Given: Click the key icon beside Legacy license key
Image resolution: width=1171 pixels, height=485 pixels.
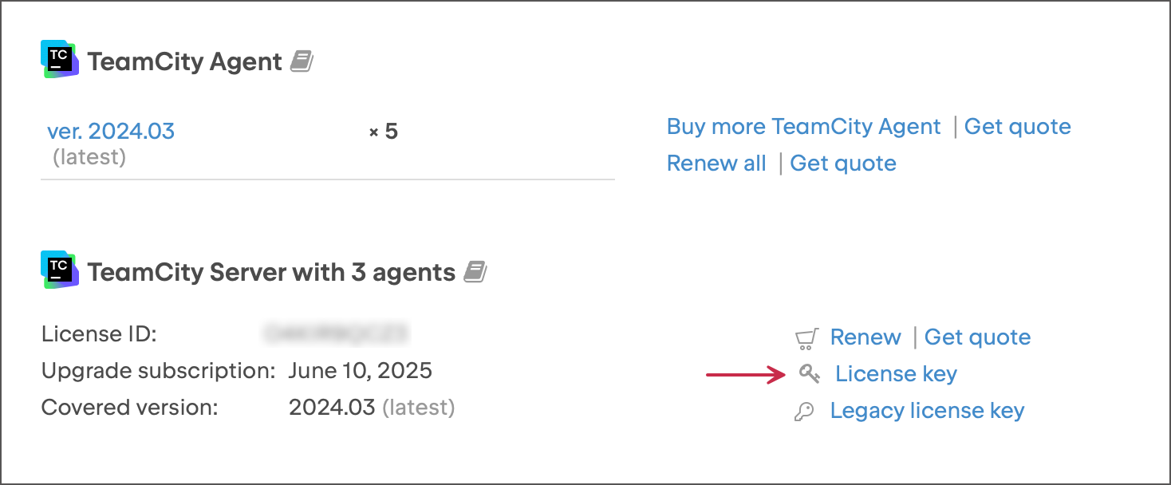Looking at the screenshot, I should pos(805,412).
